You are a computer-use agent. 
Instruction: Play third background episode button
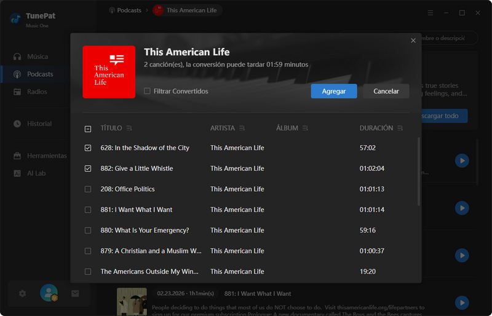pyautogui.click(x=462, y=255)
